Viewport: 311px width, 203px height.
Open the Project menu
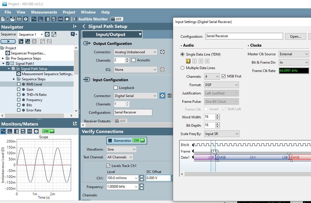click(x=69, y=12)
